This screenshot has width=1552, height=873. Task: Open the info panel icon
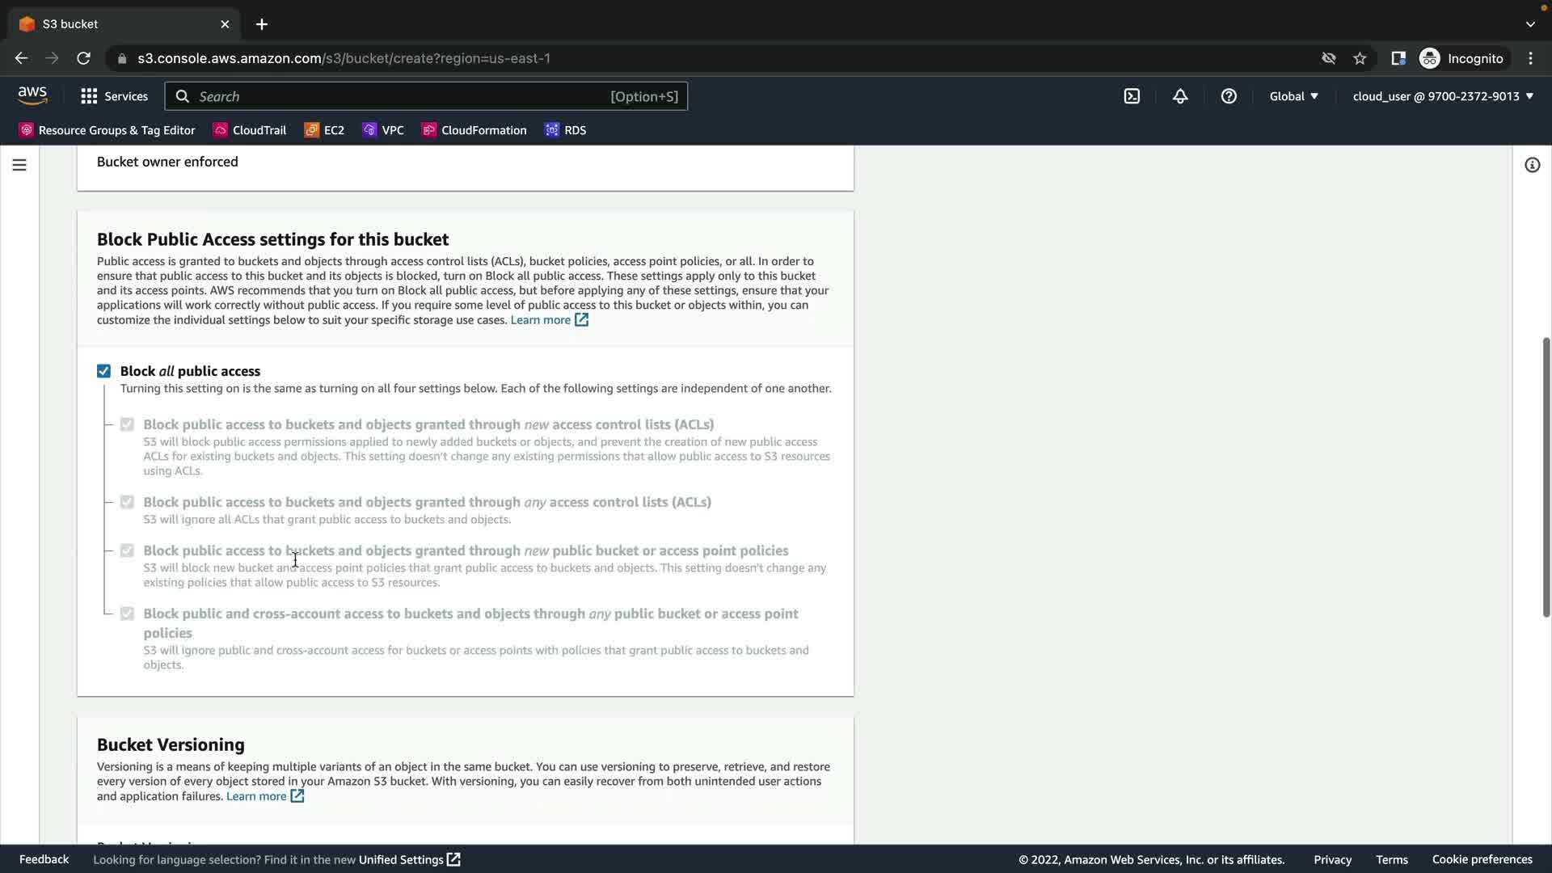[x=1532, y=165]
